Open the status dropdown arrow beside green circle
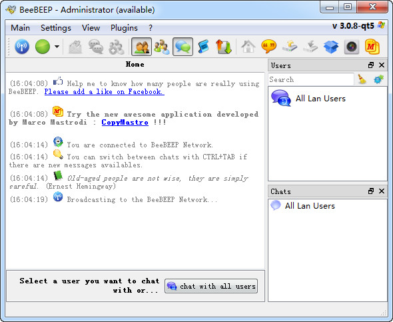Image resolution: width=393 pixels, height=322 pixels. pyautogui.click(x=57, y=47)
